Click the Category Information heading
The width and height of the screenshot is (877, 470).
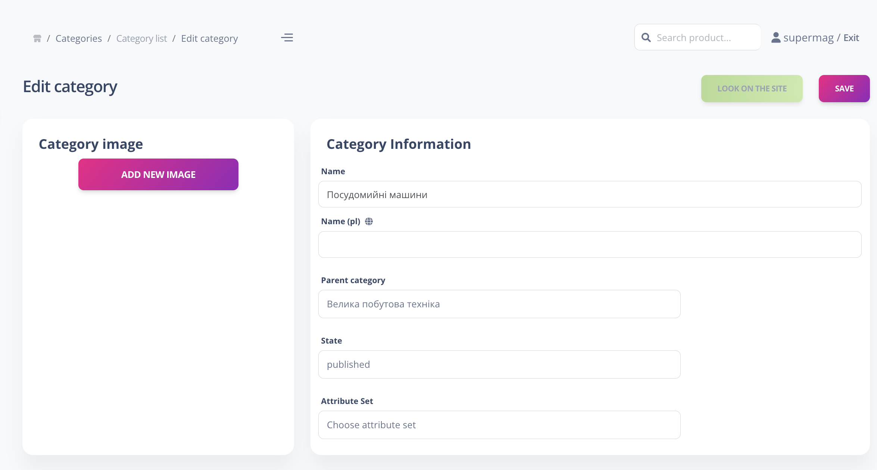click(x=399, y=144)
